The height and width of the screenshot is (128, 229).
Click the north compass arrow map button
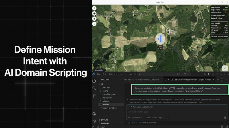(x=94, y=8)
